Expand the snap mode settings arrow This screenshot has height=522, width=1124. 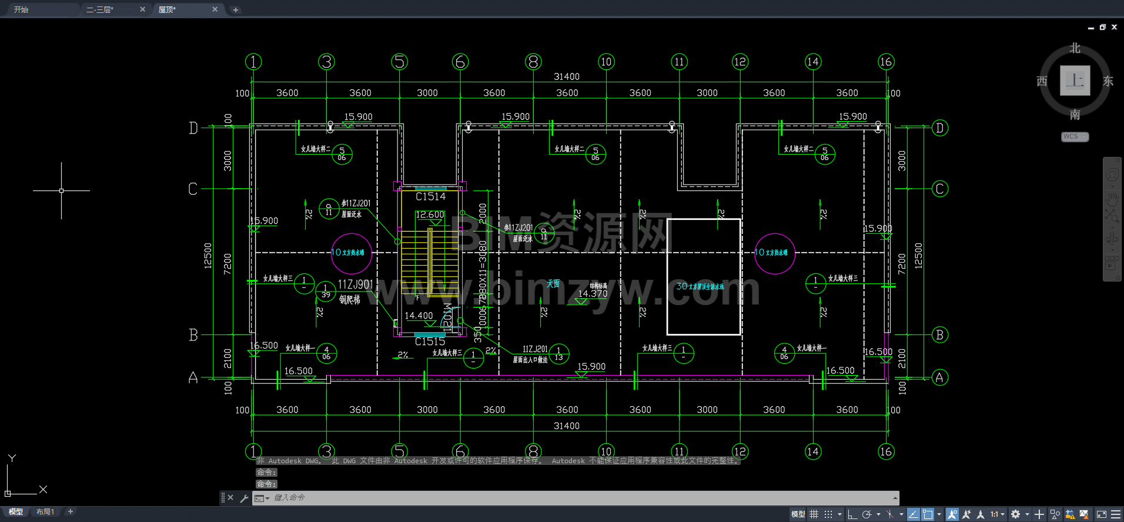[x=839, y=514]
